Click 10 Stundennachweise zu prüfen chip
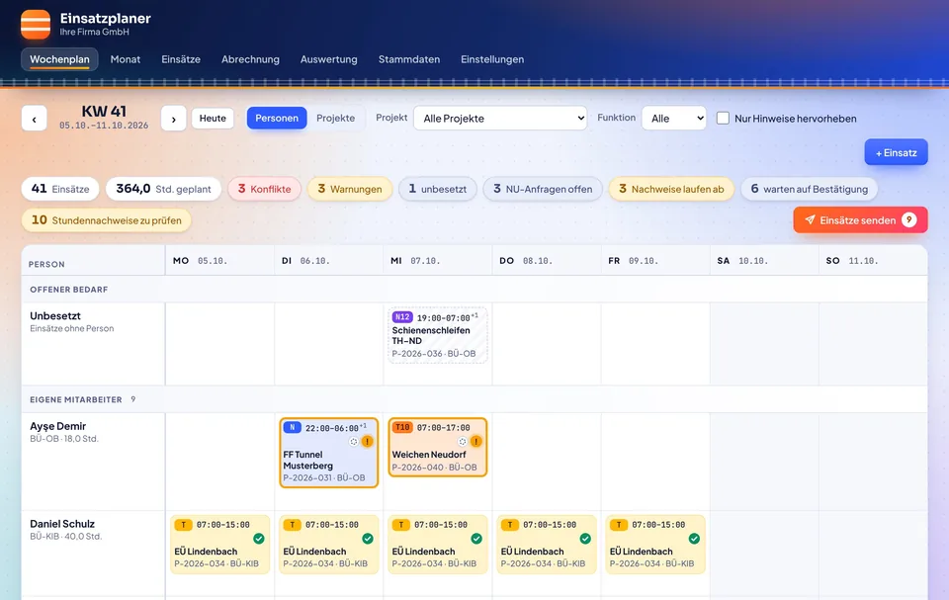 (x=107, y=220)
